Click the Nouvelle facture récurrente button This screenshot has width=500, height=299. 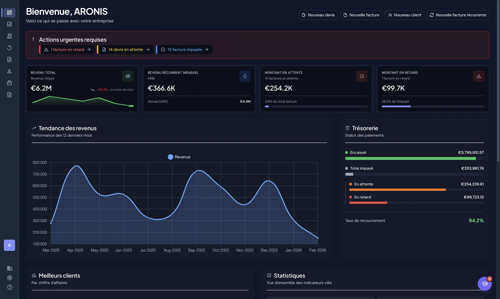pyautogui.click(x=458, y=15)
